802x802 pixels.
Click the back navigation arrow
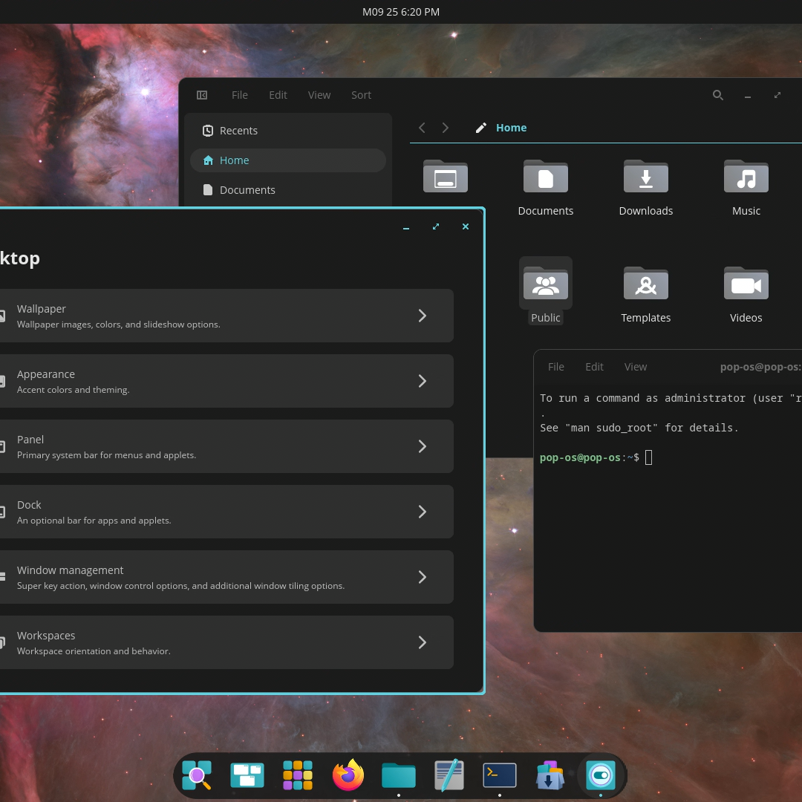click(422, 128)
